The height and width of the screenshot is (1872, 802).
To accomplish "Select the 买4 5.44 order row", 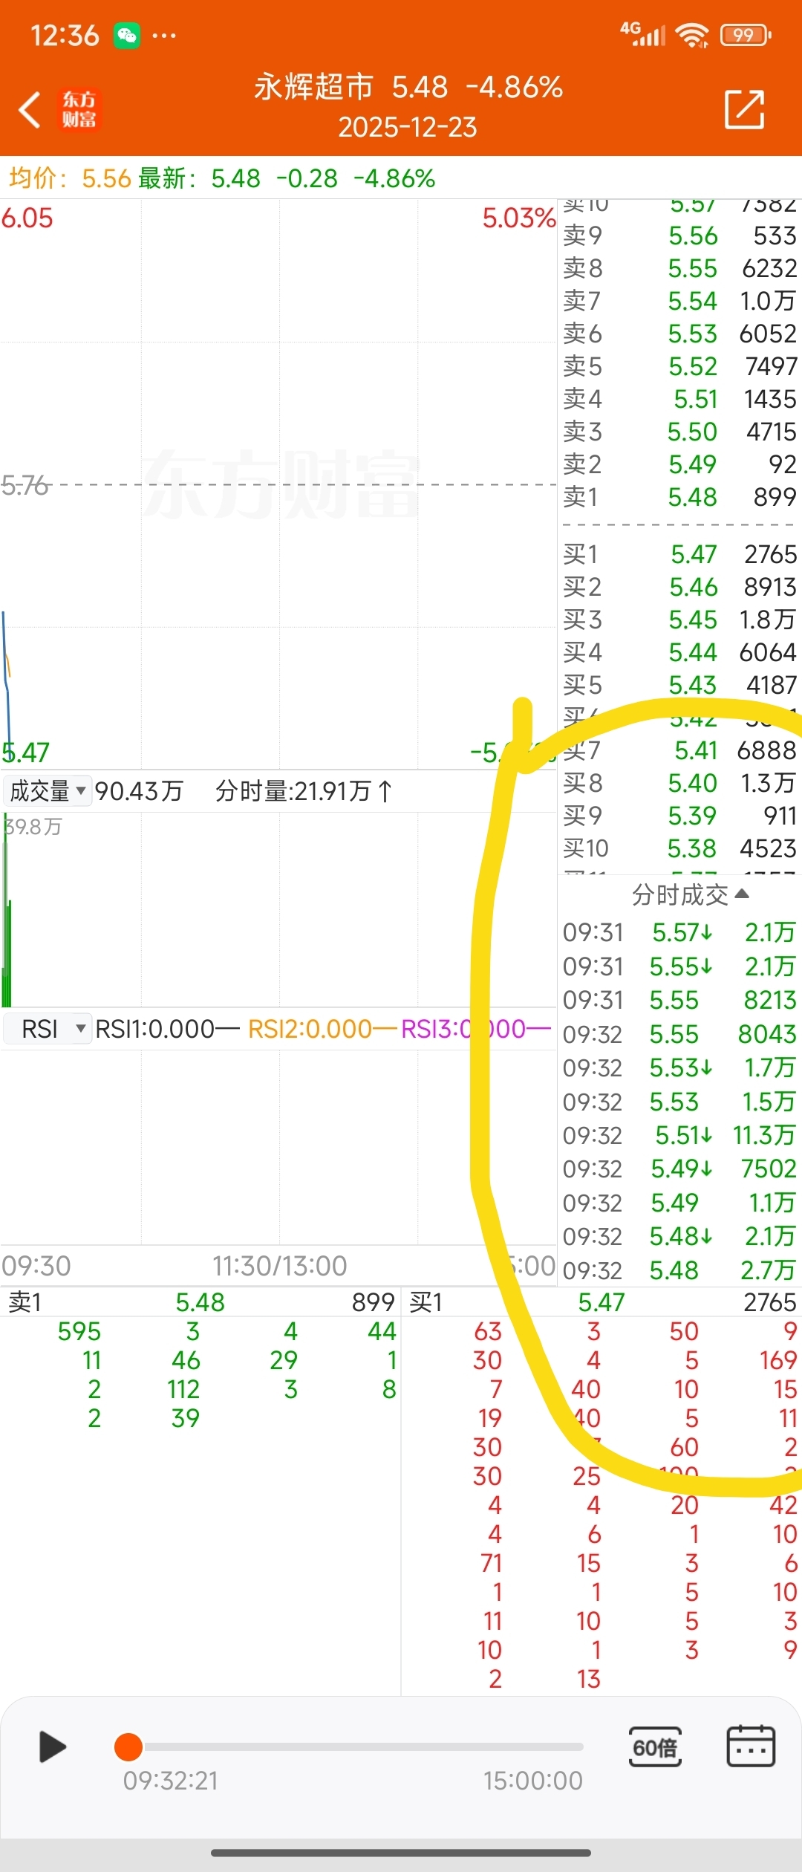I will [679, 651].
